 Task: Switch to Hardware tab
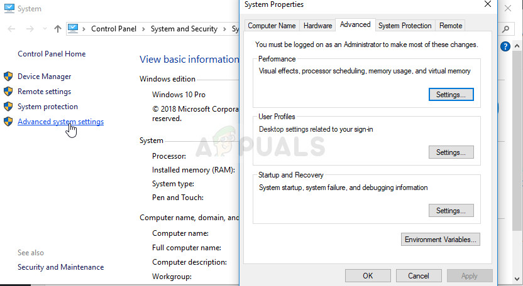click(x=317, y=26)
